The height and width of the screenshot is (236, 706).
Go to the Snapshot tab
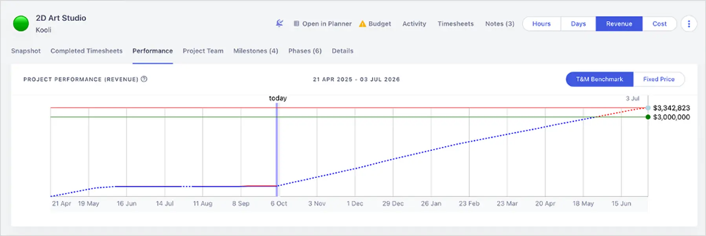tap(26, 51)
